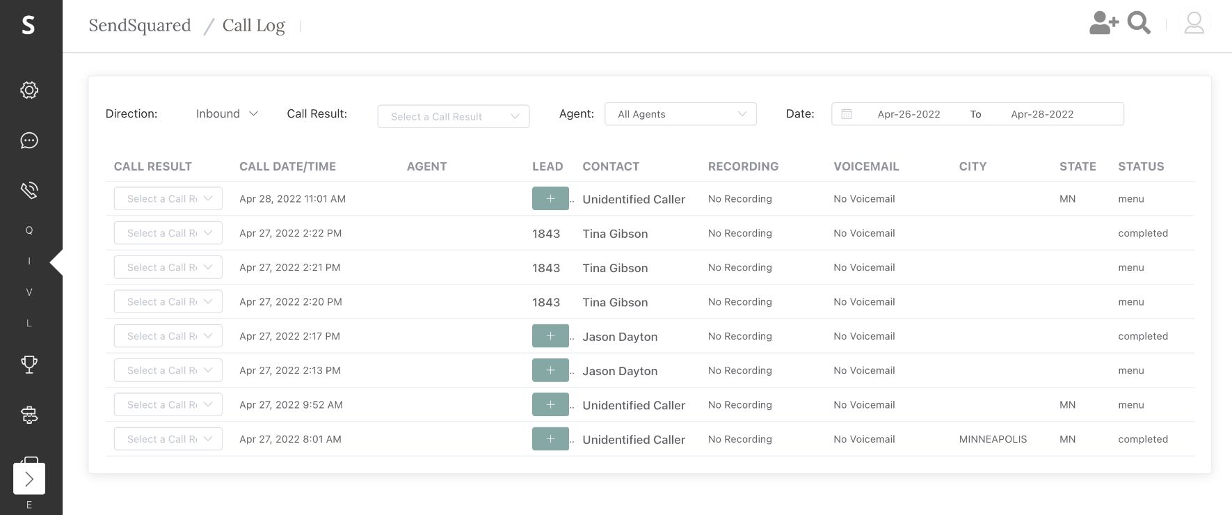Add lead for Apr 28 11:01 AM call
1232x515 pixels.
(550, 199)
